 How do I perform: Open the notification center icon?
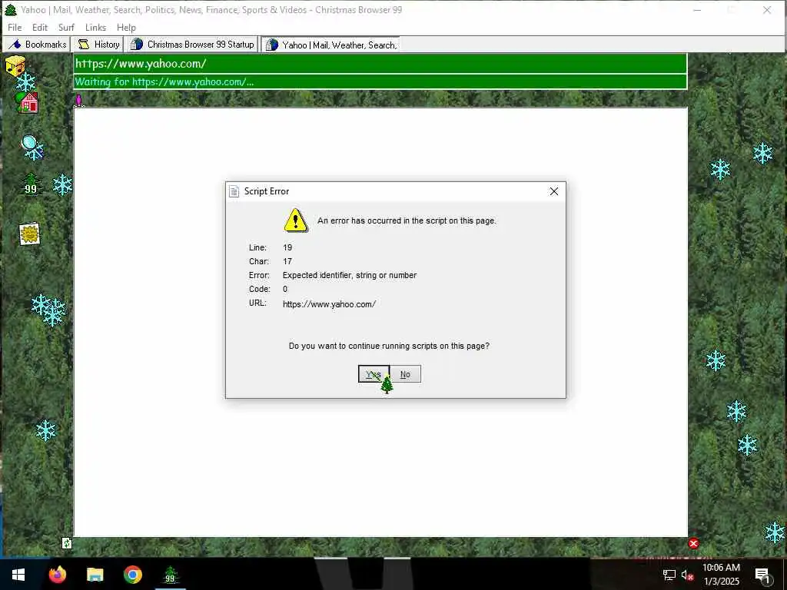tap(763, 575)
